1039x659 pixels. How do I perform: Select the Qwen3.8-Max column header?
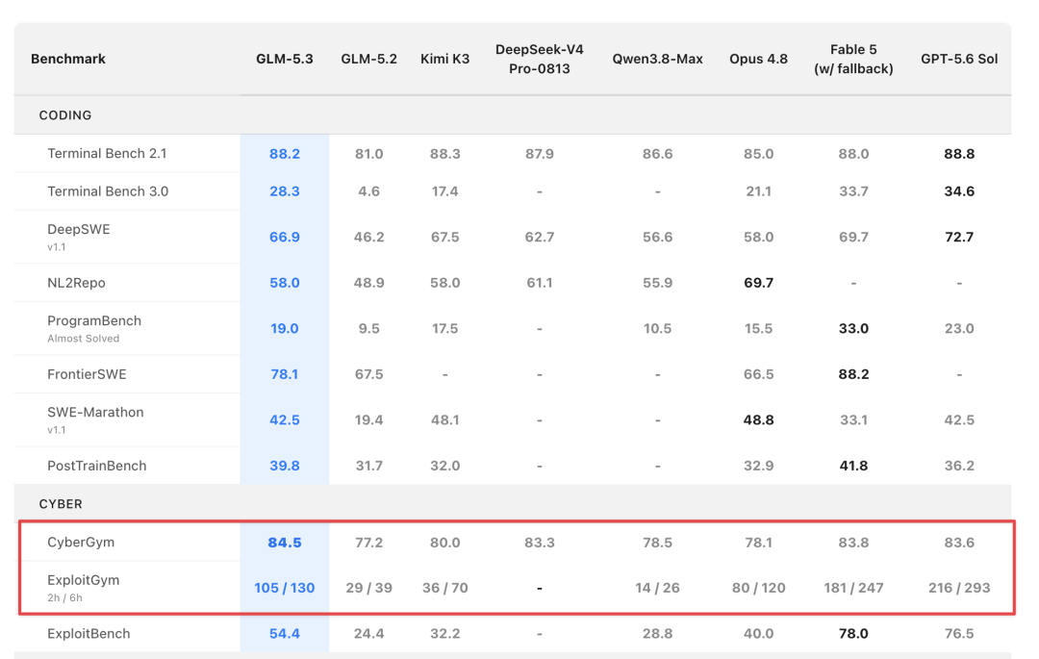click(x=657, y=59)
